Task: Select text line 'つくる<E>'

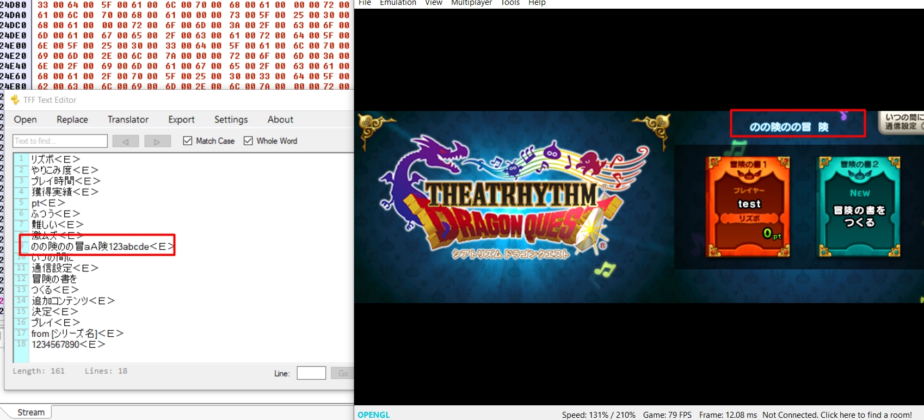Action: [x=55, y=290]
